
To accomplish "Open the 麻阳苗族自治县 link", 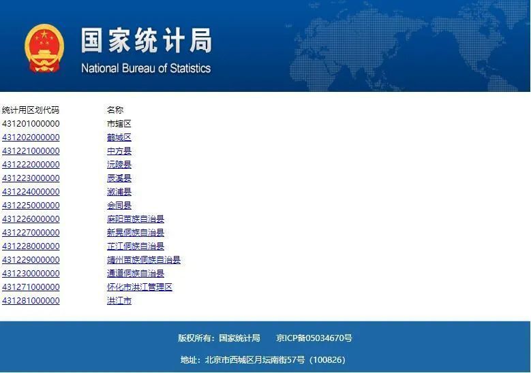I will 136,218.
